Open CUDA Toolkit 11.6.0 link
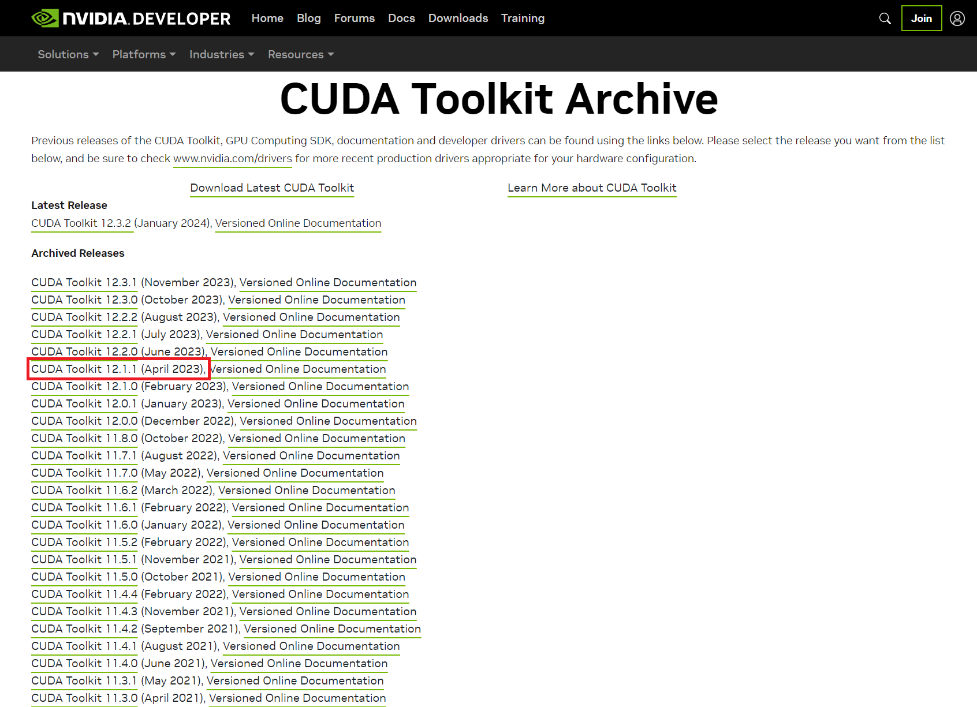This screenshot has height=707, width=977. click(x=84, y=525)
